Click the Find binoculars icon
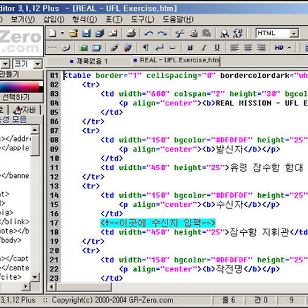 224,33
